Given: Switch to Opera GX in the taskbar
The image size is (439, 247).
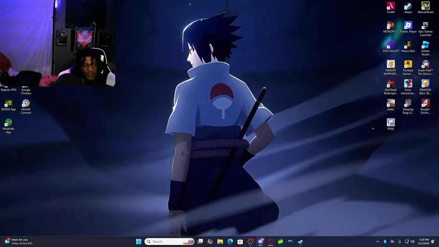Looking at the screenshot, I should pyautogui.click(x=270, y=242).
